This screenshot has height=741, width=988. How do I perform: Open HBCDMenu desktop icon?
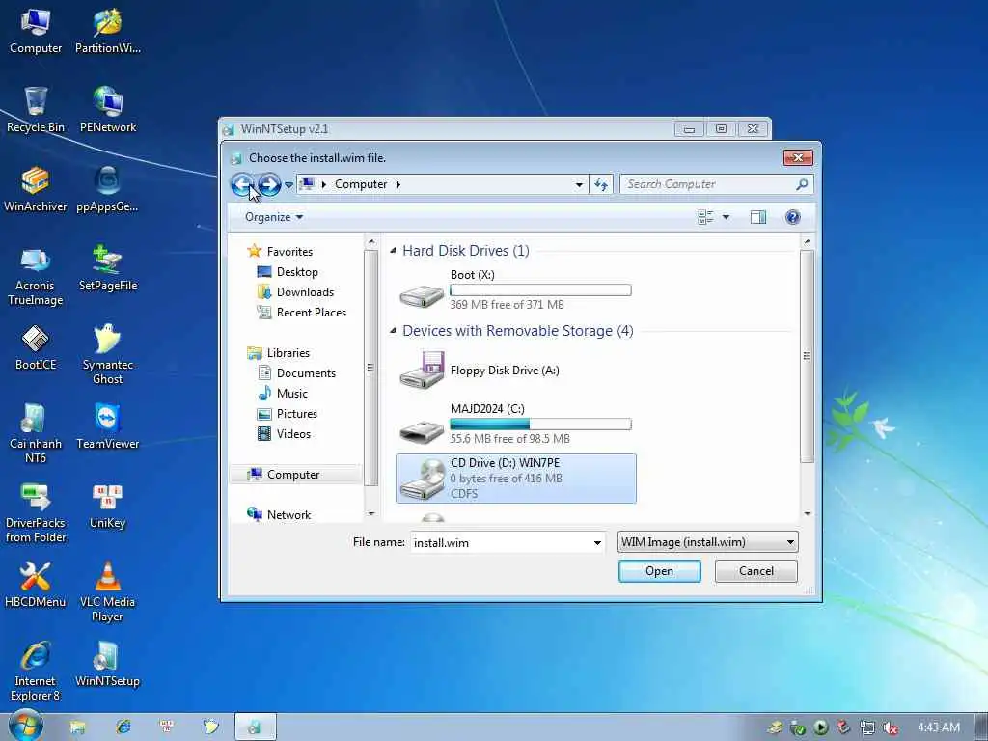coord(36,585)
